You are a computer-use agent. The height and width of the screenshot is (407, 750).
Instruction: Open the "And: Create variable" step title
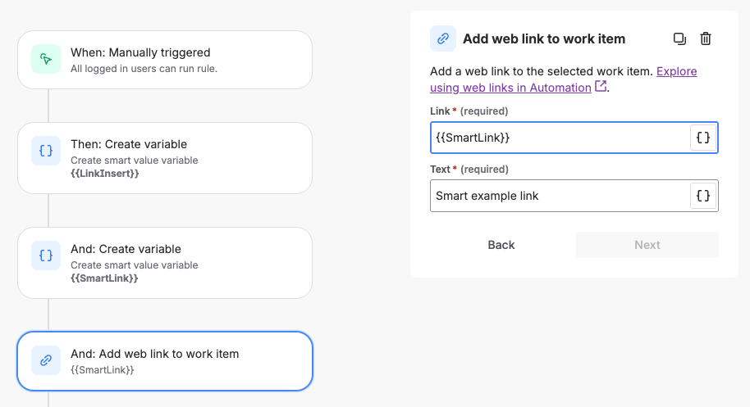point(126,249)
